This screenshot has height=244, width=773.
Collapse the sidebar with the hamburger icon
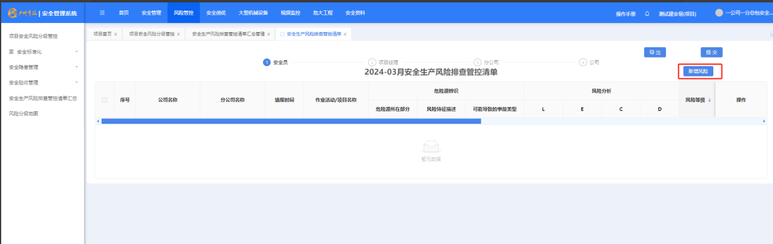pyautogui.click(x=102, y=13)
